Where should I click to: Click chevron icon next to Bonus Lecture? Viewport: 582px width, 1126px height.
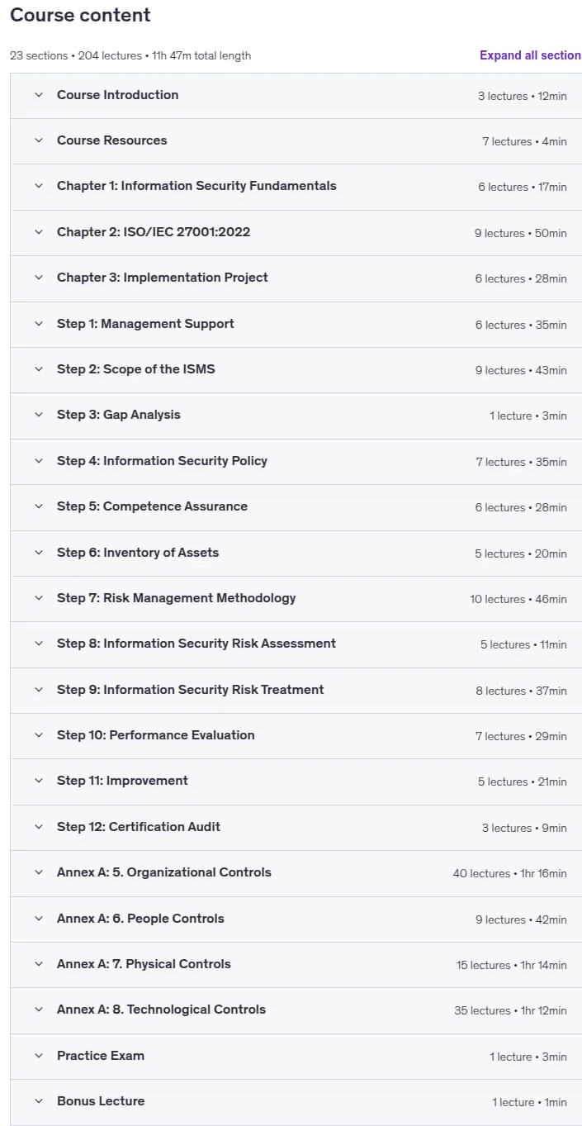click(39, 1101)
